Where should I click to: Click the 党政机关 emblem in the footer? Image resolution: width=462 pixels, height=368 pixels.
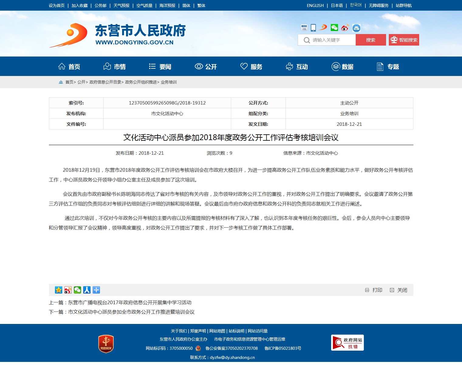click(106, 344)
